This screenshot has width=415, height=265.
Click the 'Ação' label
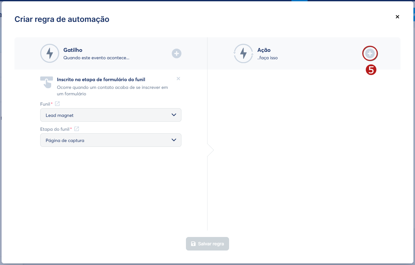[264, 50]
